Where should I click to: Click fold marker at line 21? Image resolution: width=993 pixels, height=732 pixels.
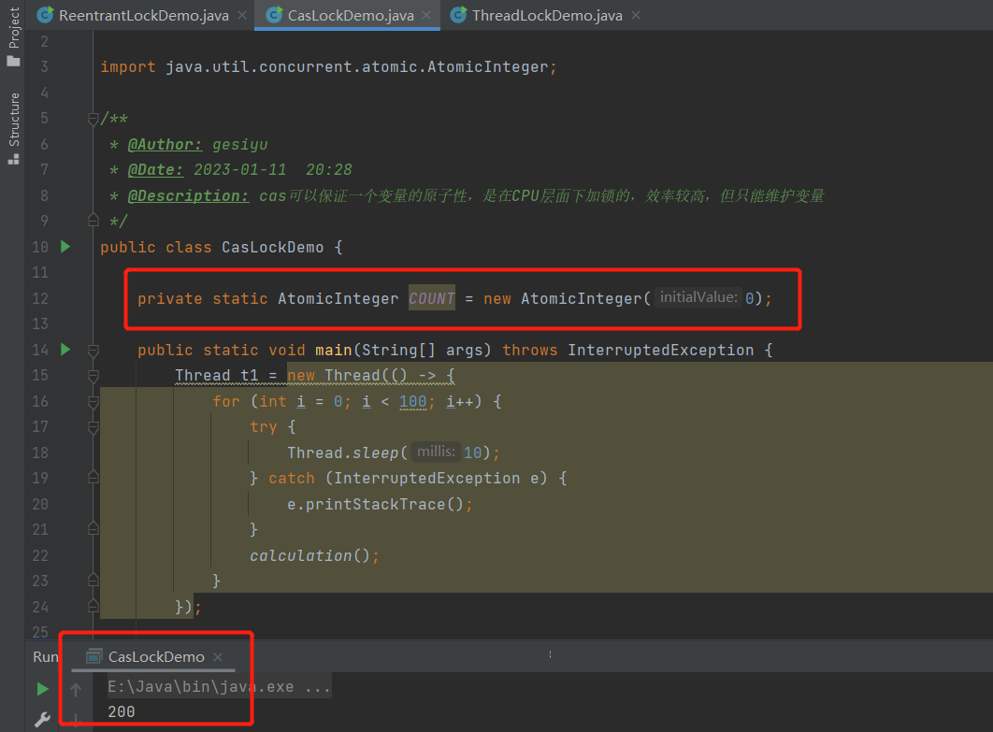(x=94, y=529)
